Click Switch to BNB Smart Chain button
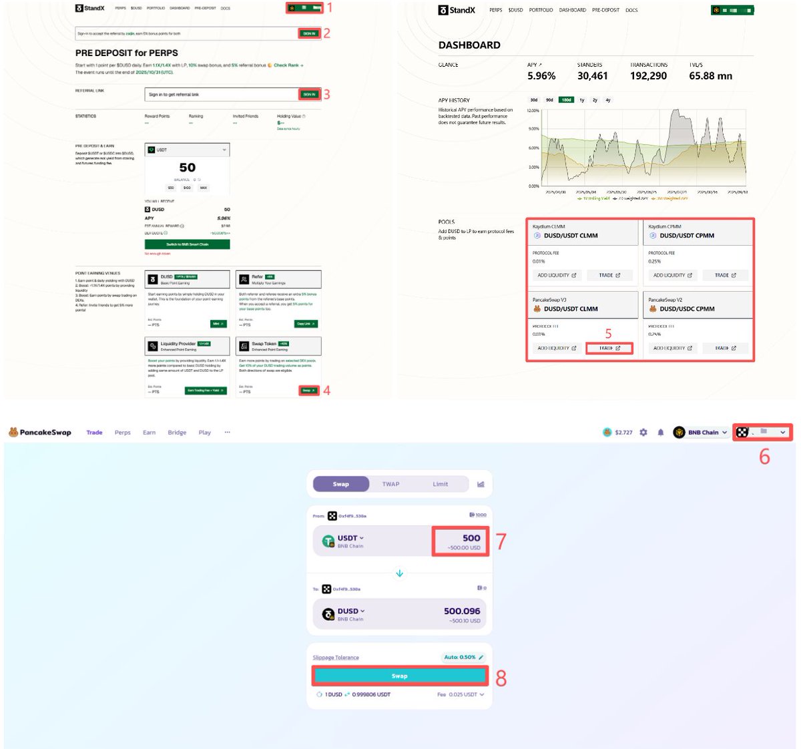The height and width of the screenshot is (749, 801). [188, 244]
